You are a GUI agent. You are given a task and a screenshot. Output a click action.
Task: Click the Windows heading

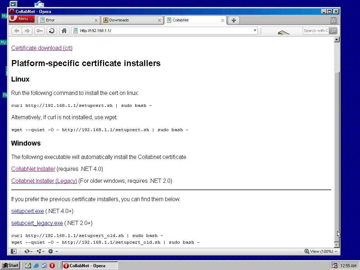pos(26,143)
